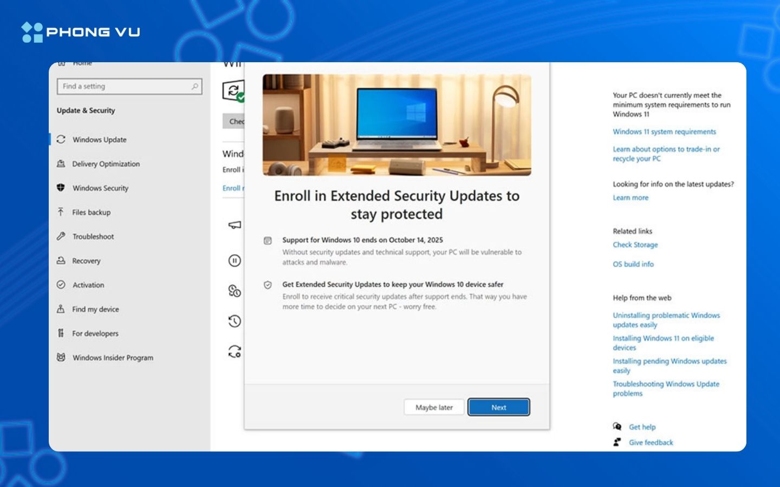This screenshot has height=487, width=780.
Task: Click the calendar icon beside support end notice
Action: tap(268, 240)
